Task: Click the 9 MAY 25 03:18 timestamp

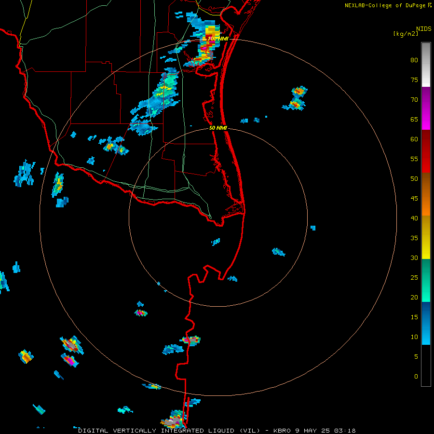Action: point(326,431)
